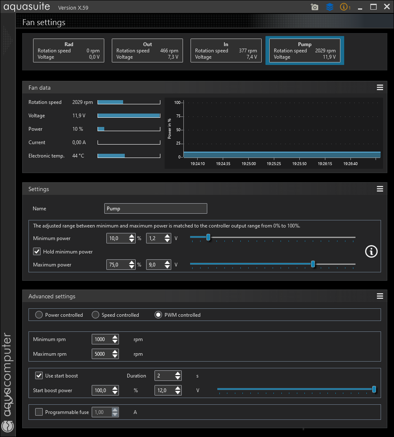Click the circled info icon beside power sliders
The height and width of the screenshot is (437, 394).
point(371,251)
